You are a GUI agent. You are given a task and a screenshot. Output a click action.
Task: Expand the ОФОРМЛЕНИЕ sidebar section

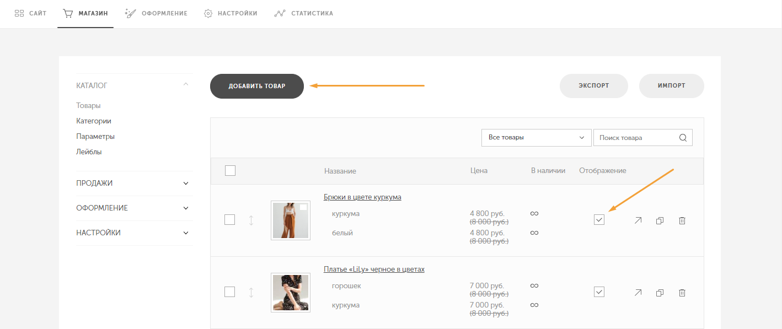[x=134, y=208]
